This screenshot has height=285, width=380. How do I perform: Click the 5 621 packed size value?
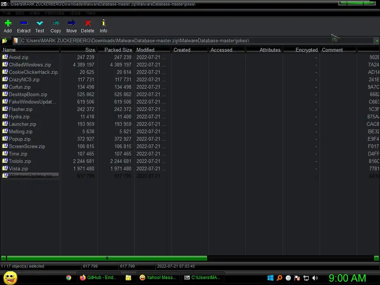[x=125, y=132]
